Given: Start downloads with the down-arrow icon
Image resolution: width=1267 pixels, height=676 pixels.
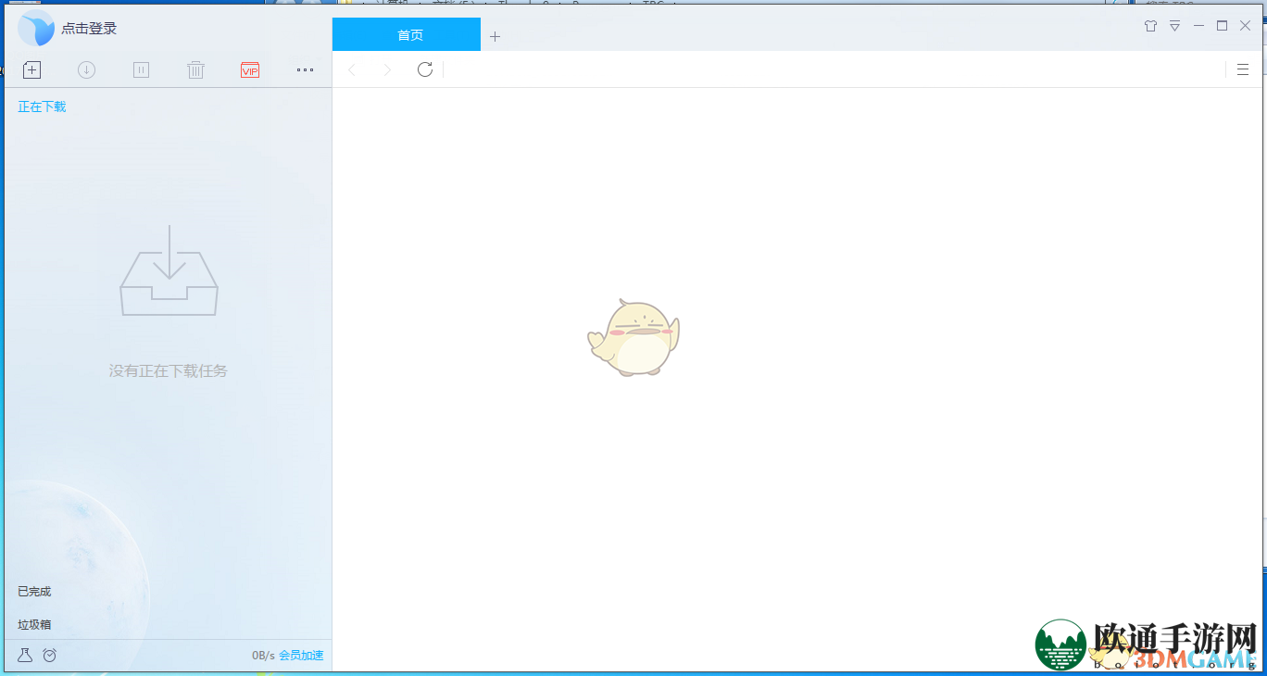Looking at the screenshot, I should (x=86, y=69).
